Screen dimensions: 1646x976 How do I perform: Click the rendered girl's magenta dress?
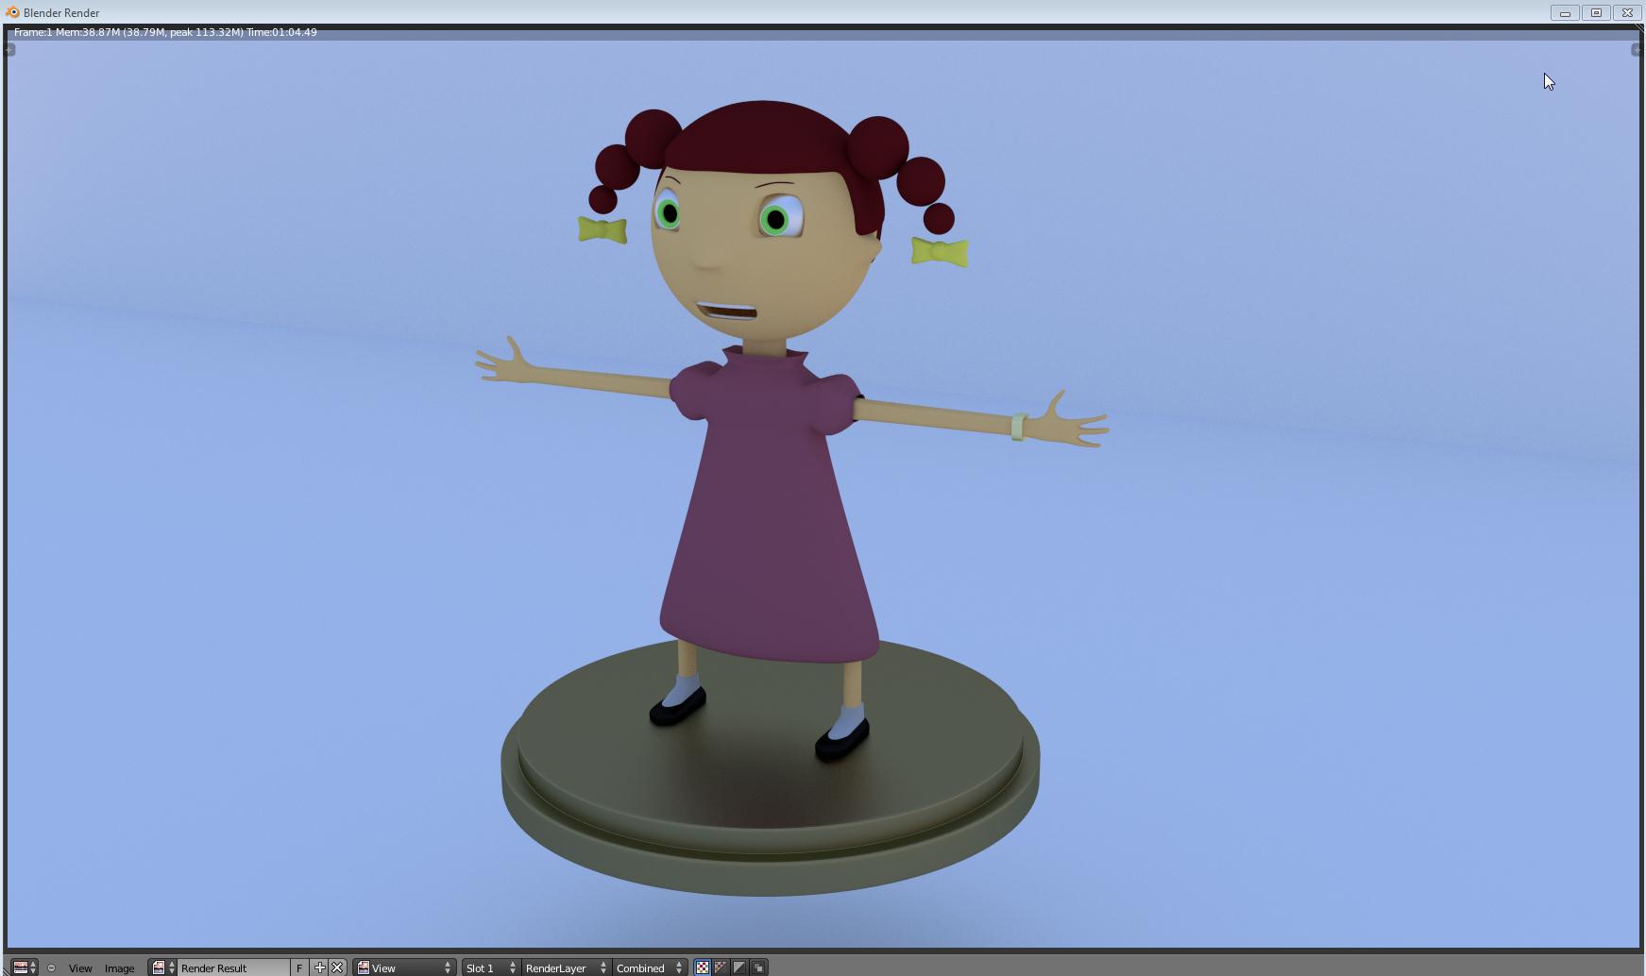[x=765, y=529]
